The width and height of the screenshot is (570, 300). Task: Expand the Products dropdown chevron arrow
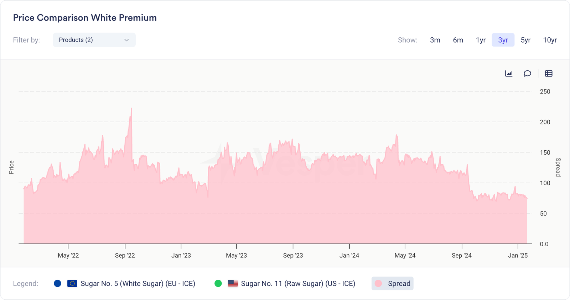pos(126,40)
